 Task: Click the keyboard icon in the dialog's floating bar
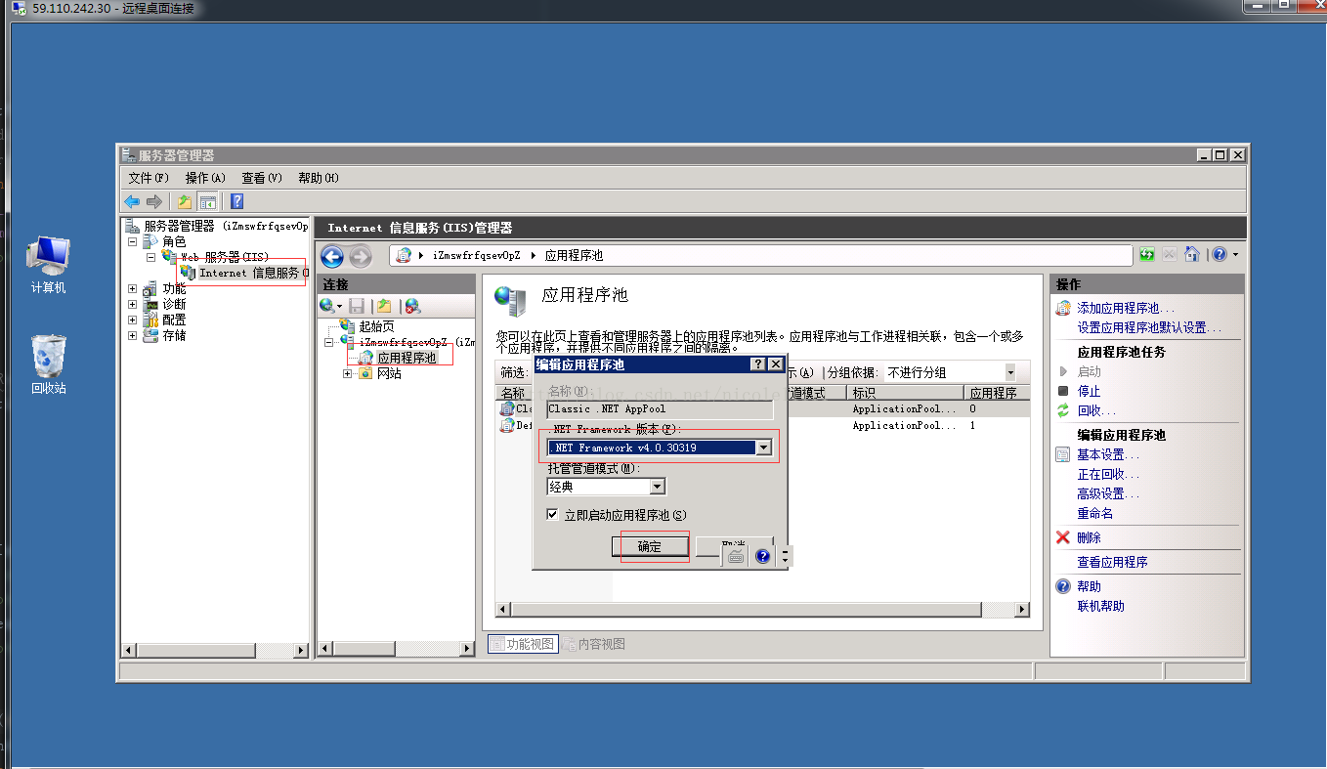pyautogui.click(x=736, y=556)
